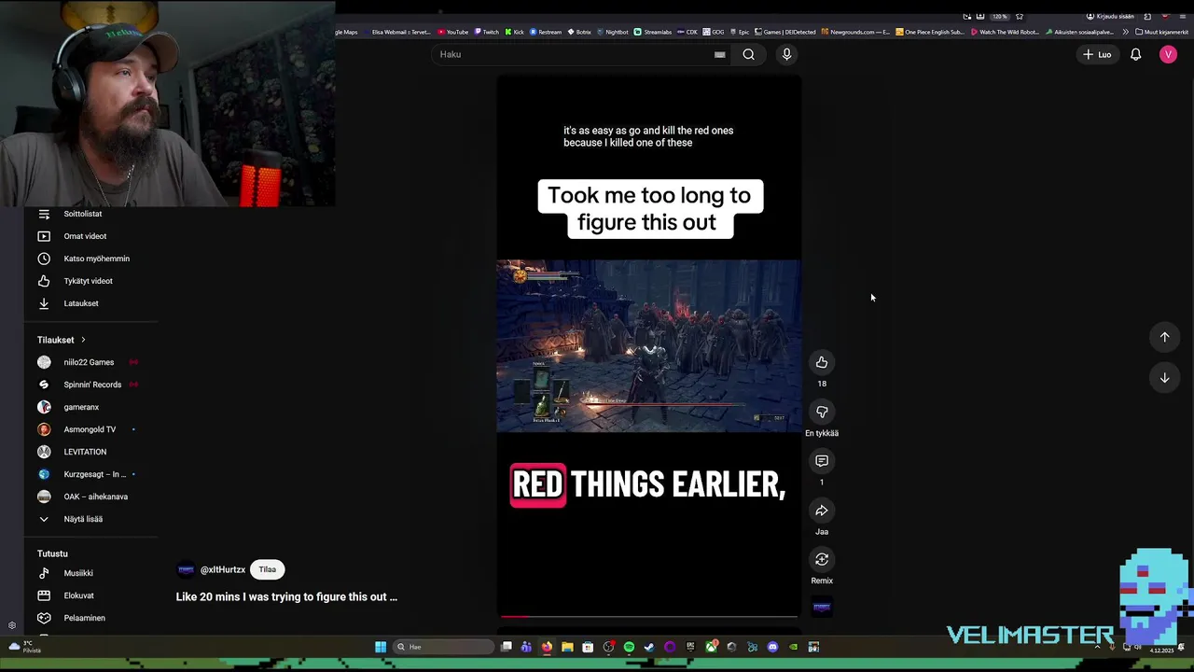Open Restream bookmark

546,32
